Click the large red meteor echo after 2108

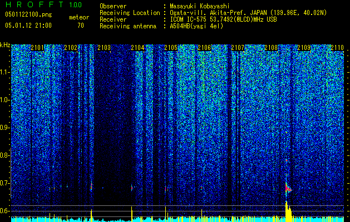(288, 188)
